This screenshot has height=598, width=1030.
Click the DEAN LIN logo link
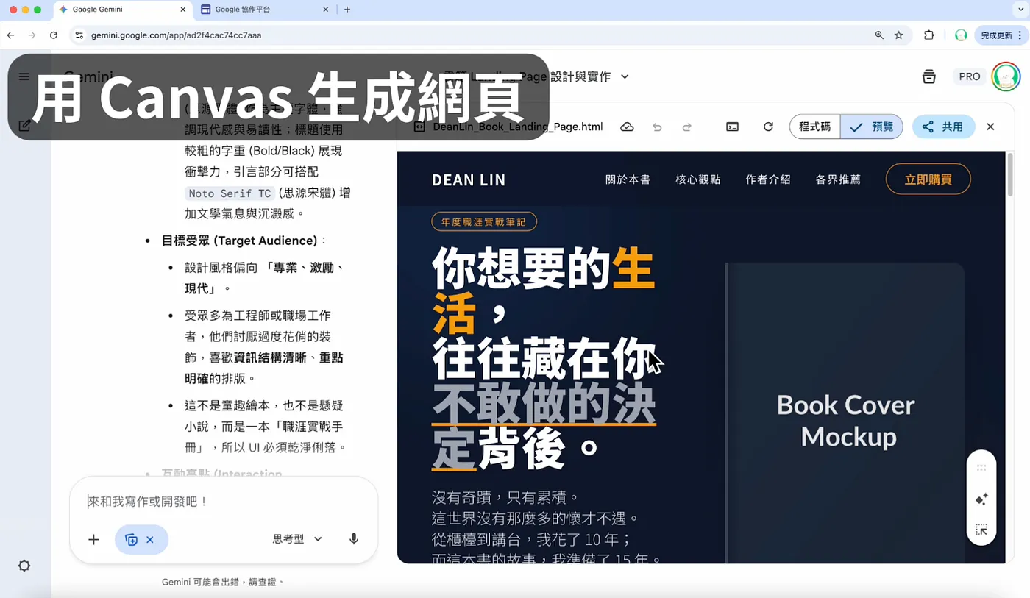(469, 180)
